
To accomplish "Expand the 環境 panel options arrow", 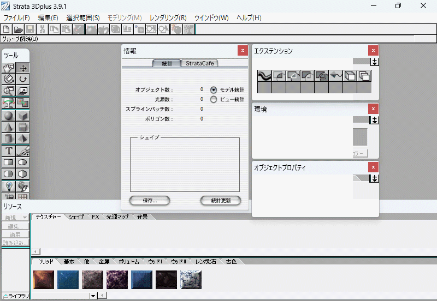I will [374, 120].
